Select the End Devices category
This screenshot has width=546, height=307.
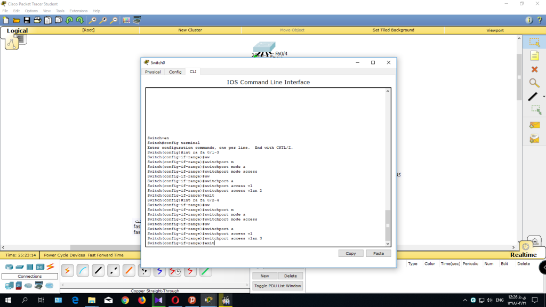(x=9, y=286)
